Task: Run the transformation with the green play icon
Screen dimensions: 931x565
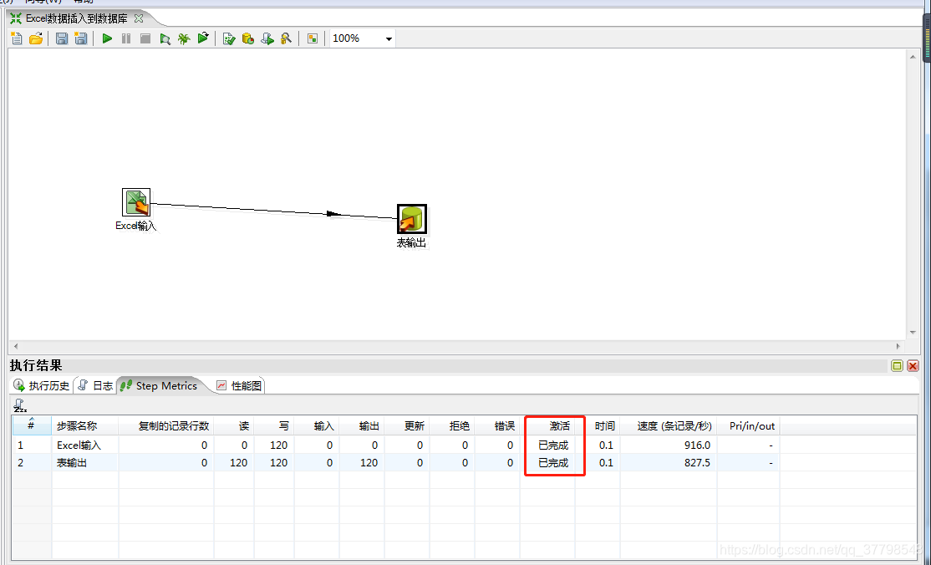Action: click(x=107, y=38)
